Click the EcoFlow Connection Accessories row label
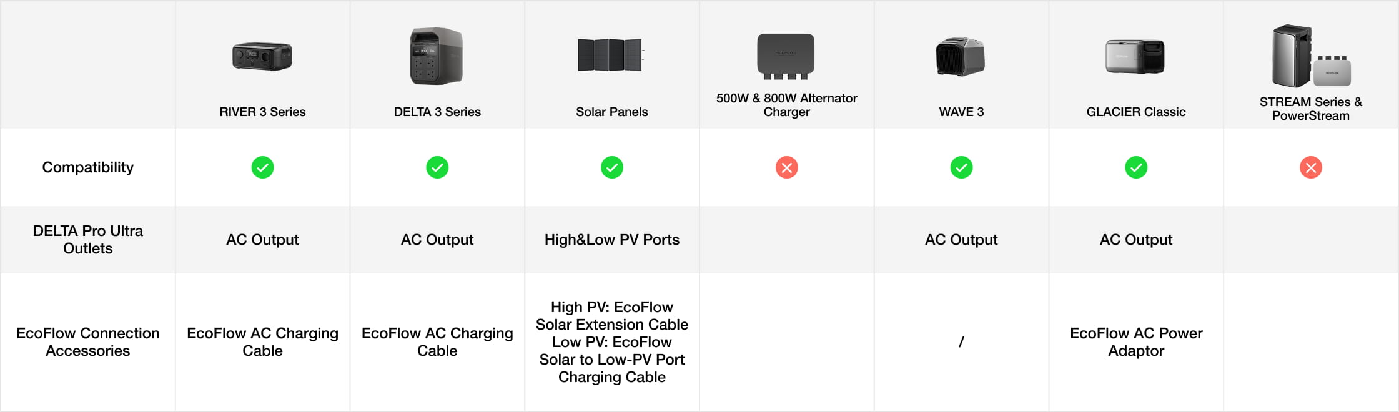This screenshot has height=412, width=1399. (x=87, y=342)
